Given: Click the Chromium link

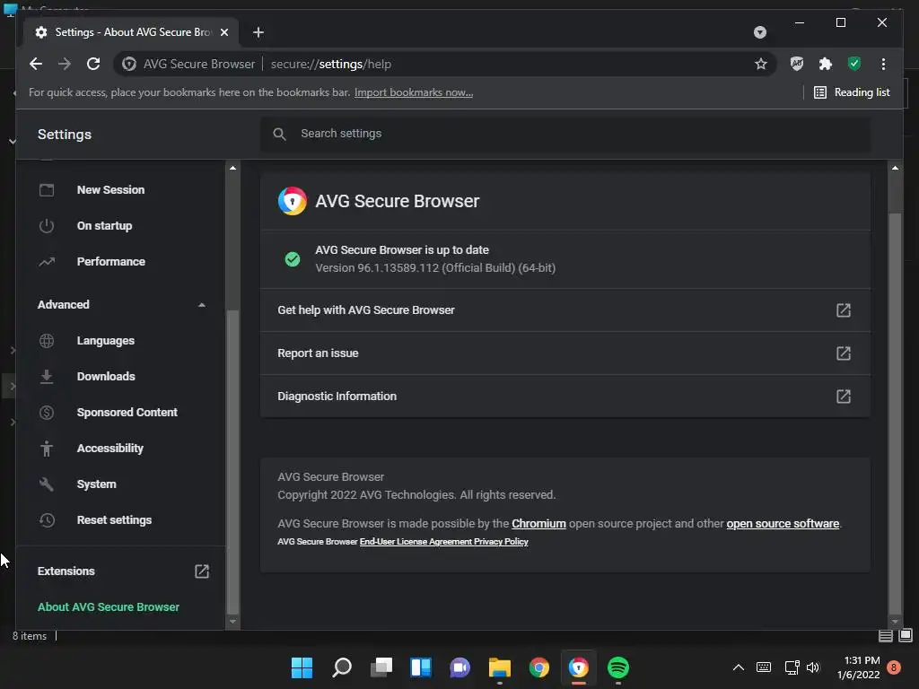Looking at the screenshot, I should pyautogui.click(x=538, y=523).
